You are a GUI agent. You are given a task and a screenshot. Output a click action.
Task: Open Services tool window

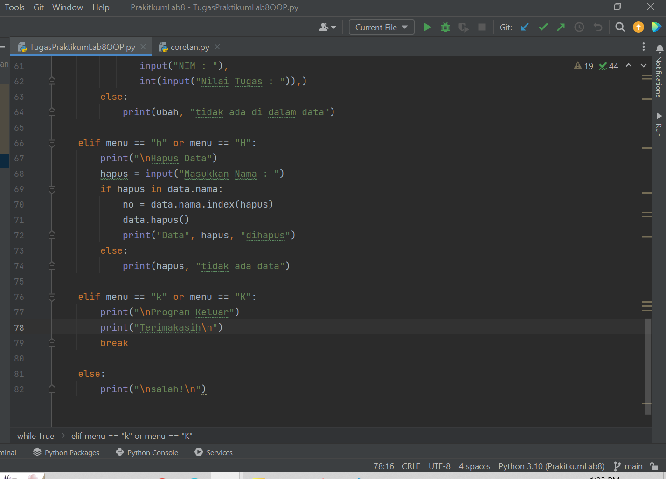pyautogui.click(x=214, y=452)
